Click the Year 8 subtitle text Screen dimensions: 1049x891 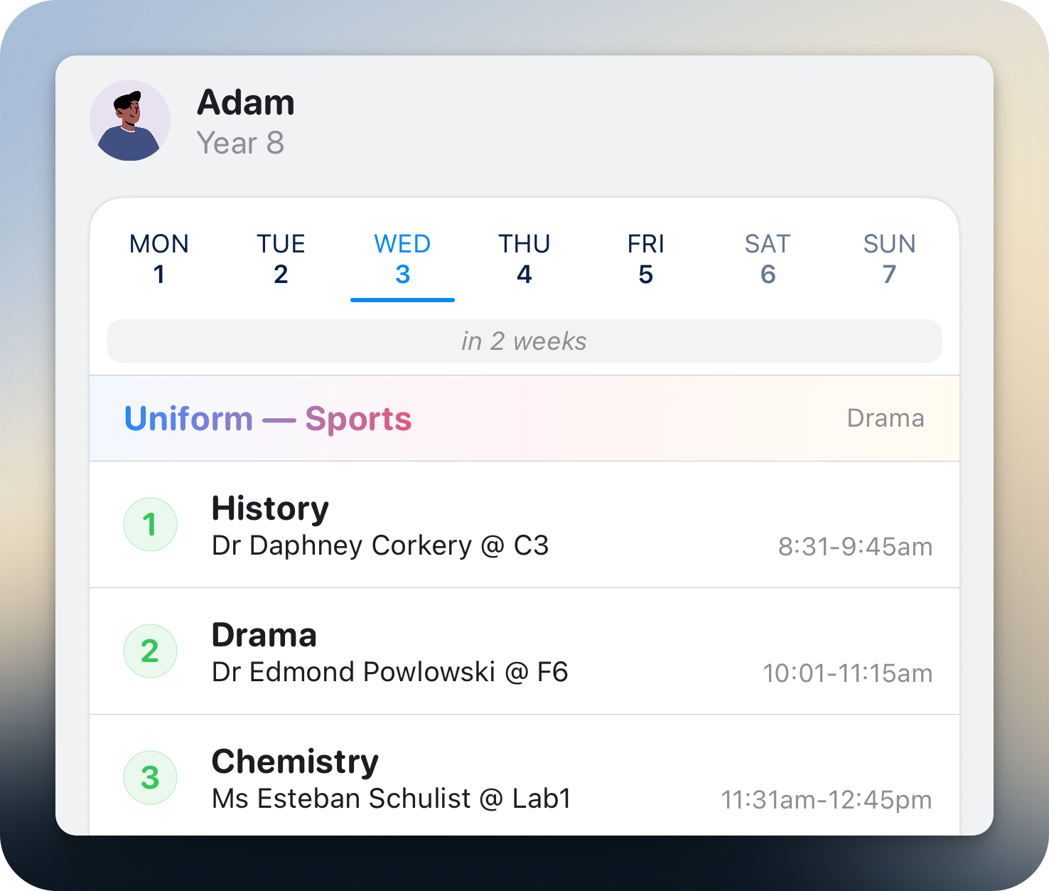click(240, 143)
